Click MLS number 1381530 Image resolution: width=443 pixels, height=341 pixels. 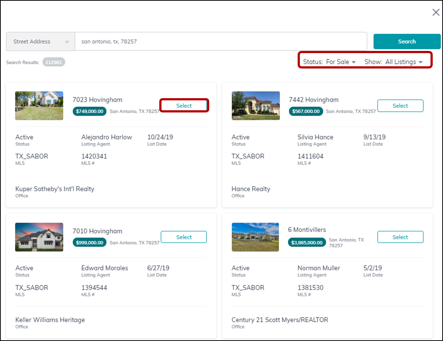311,288
